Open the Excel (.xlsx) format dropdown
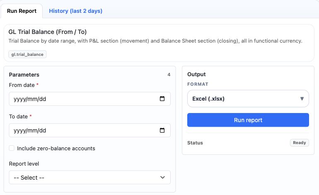This screenshot has width=319, height=195. coord(248,99)
